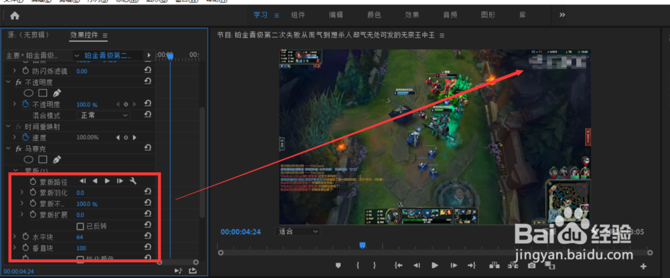
Task: Toggle animation stopwatch for 蒙版路径
Action: (x=33, y=182)
